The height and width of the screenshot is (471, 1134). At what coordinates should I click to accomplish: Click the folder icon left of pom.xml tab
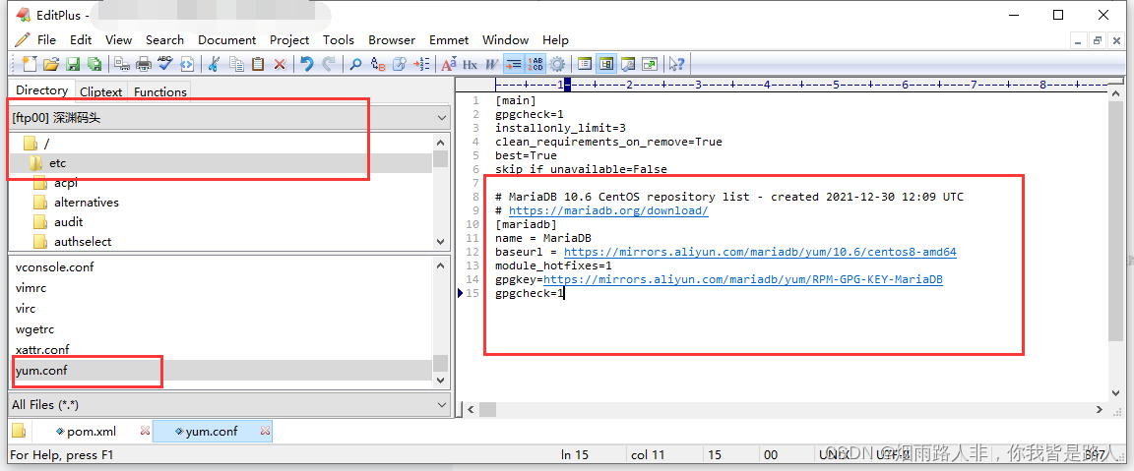pos(19,432)
